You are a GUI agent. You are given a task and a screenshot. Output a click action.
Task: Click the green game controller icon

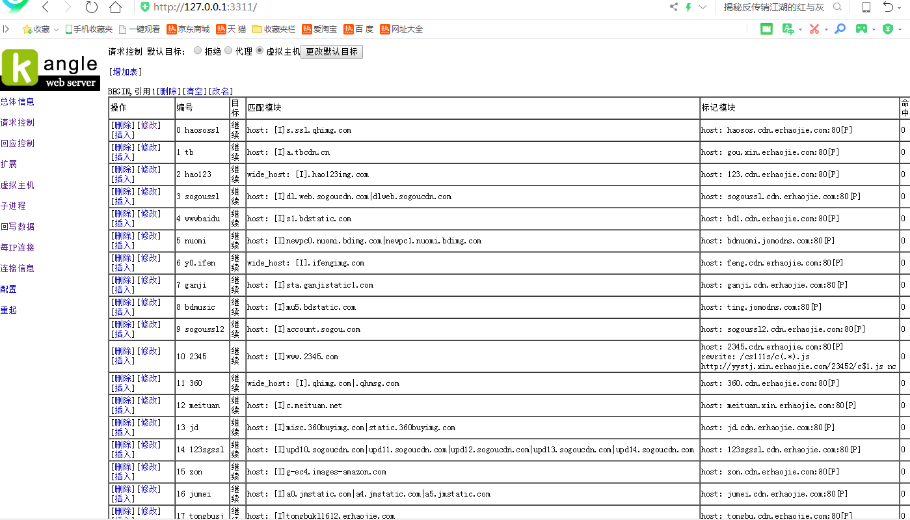[x=861, y=29]
